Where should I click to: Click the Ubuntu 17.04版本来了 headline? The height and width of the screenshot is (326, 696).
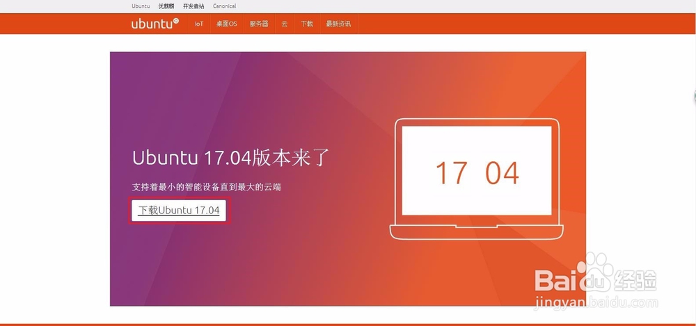click(231, 158)
